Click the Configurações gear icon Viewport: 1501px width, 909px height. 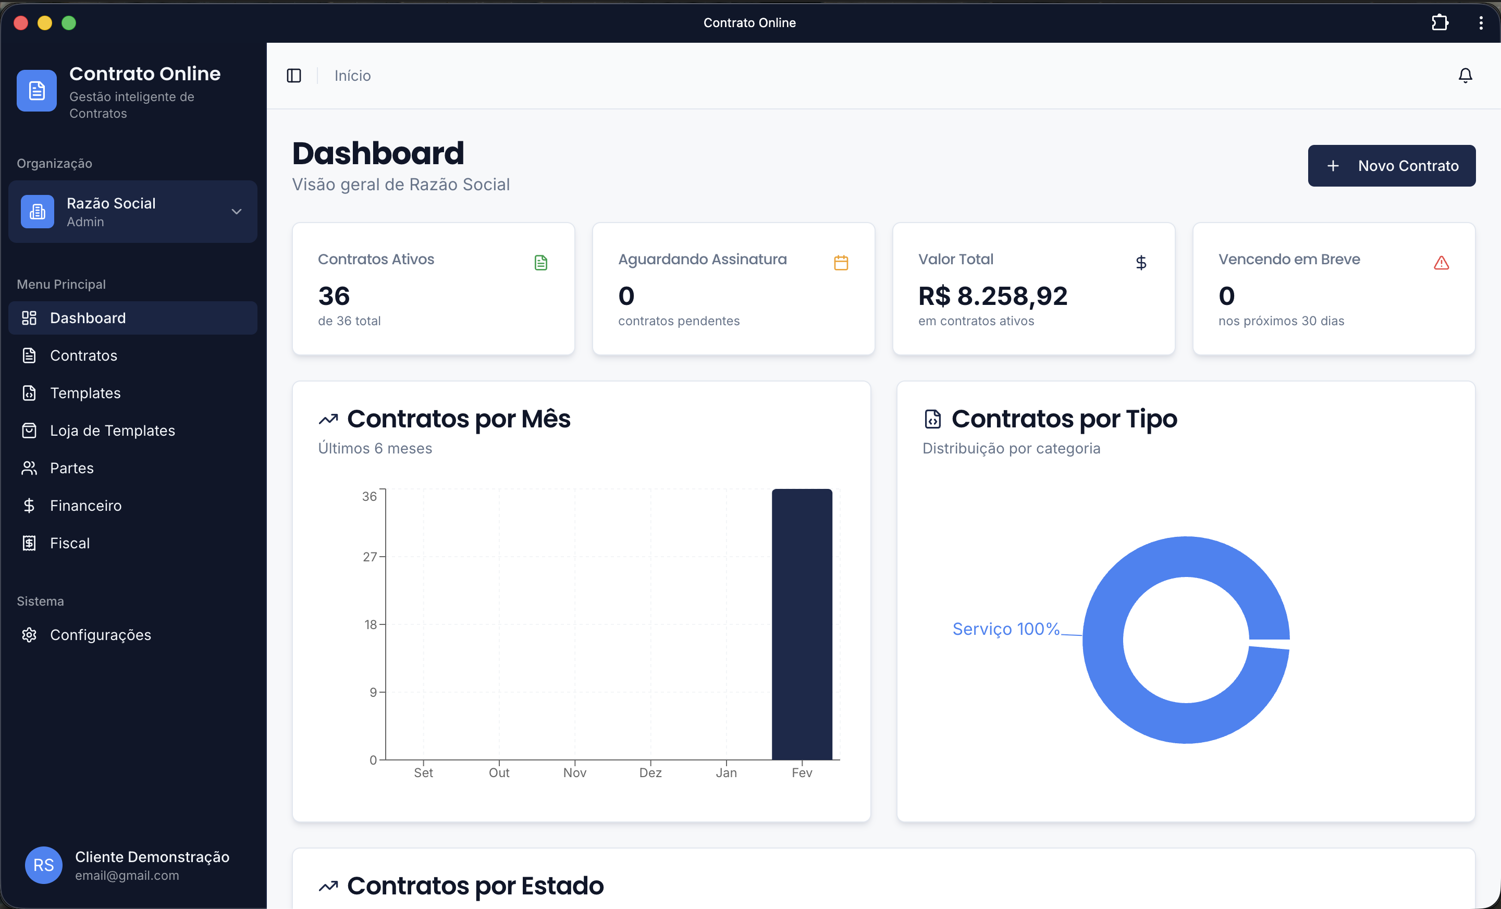(29, 635)
